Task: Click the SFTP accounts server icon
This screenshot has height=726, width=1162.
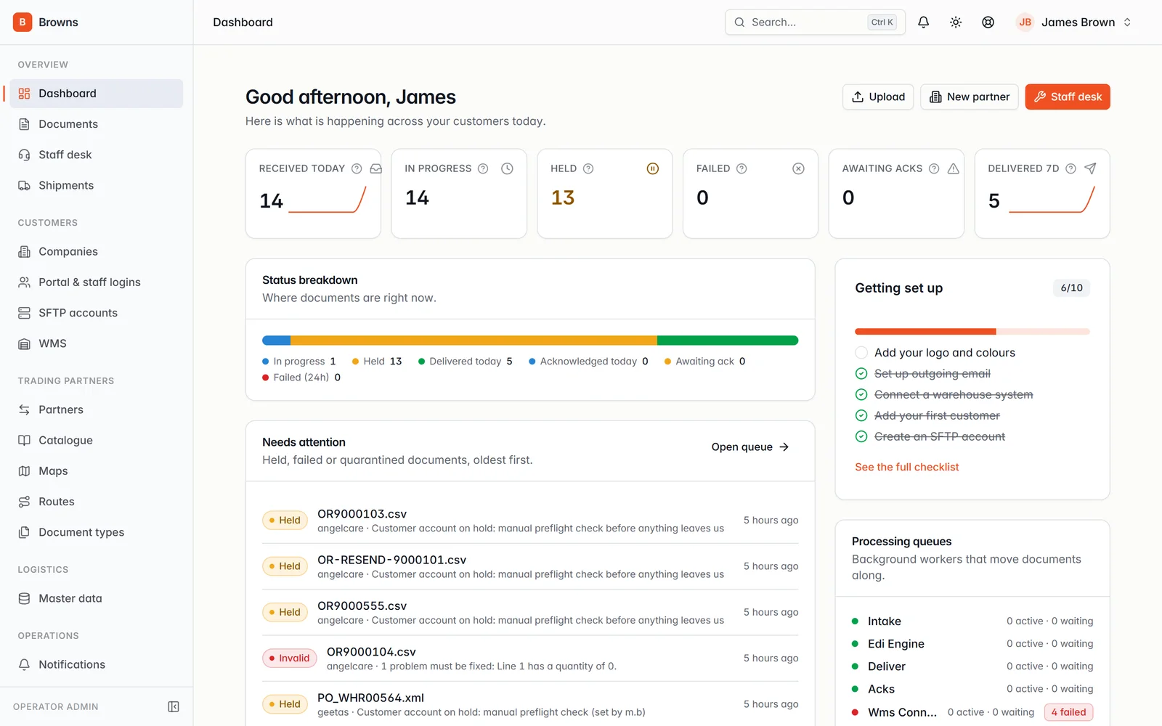Action: (24, 313)
